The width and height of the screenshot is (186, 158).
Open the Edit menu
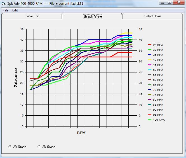[x=15, y=10]
